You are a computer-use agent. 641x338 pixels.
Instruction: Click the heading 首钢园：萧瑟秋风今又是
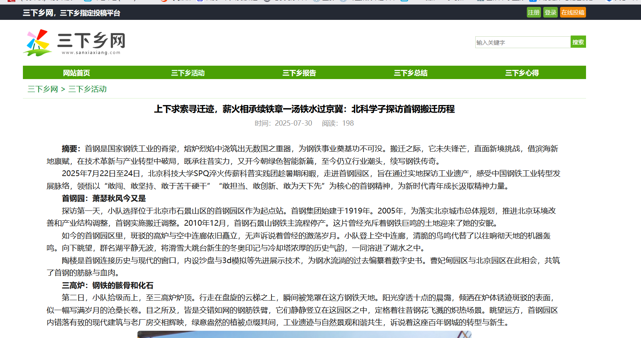(x=104, y=198)
